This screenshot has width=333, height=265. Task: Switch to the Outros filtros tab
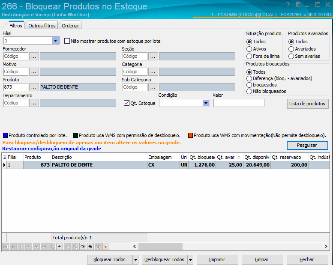point(42,25)
